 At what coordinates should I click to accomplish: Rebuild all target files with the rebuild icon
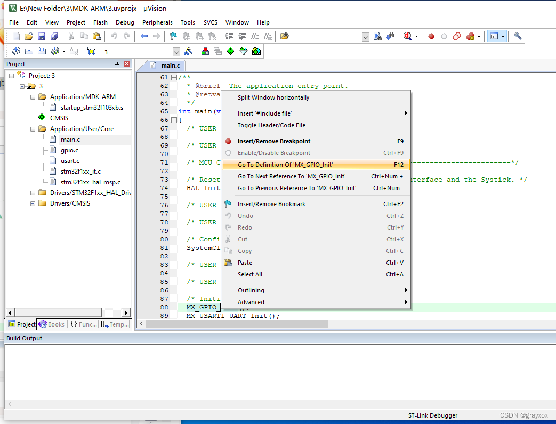click(42, 51)
